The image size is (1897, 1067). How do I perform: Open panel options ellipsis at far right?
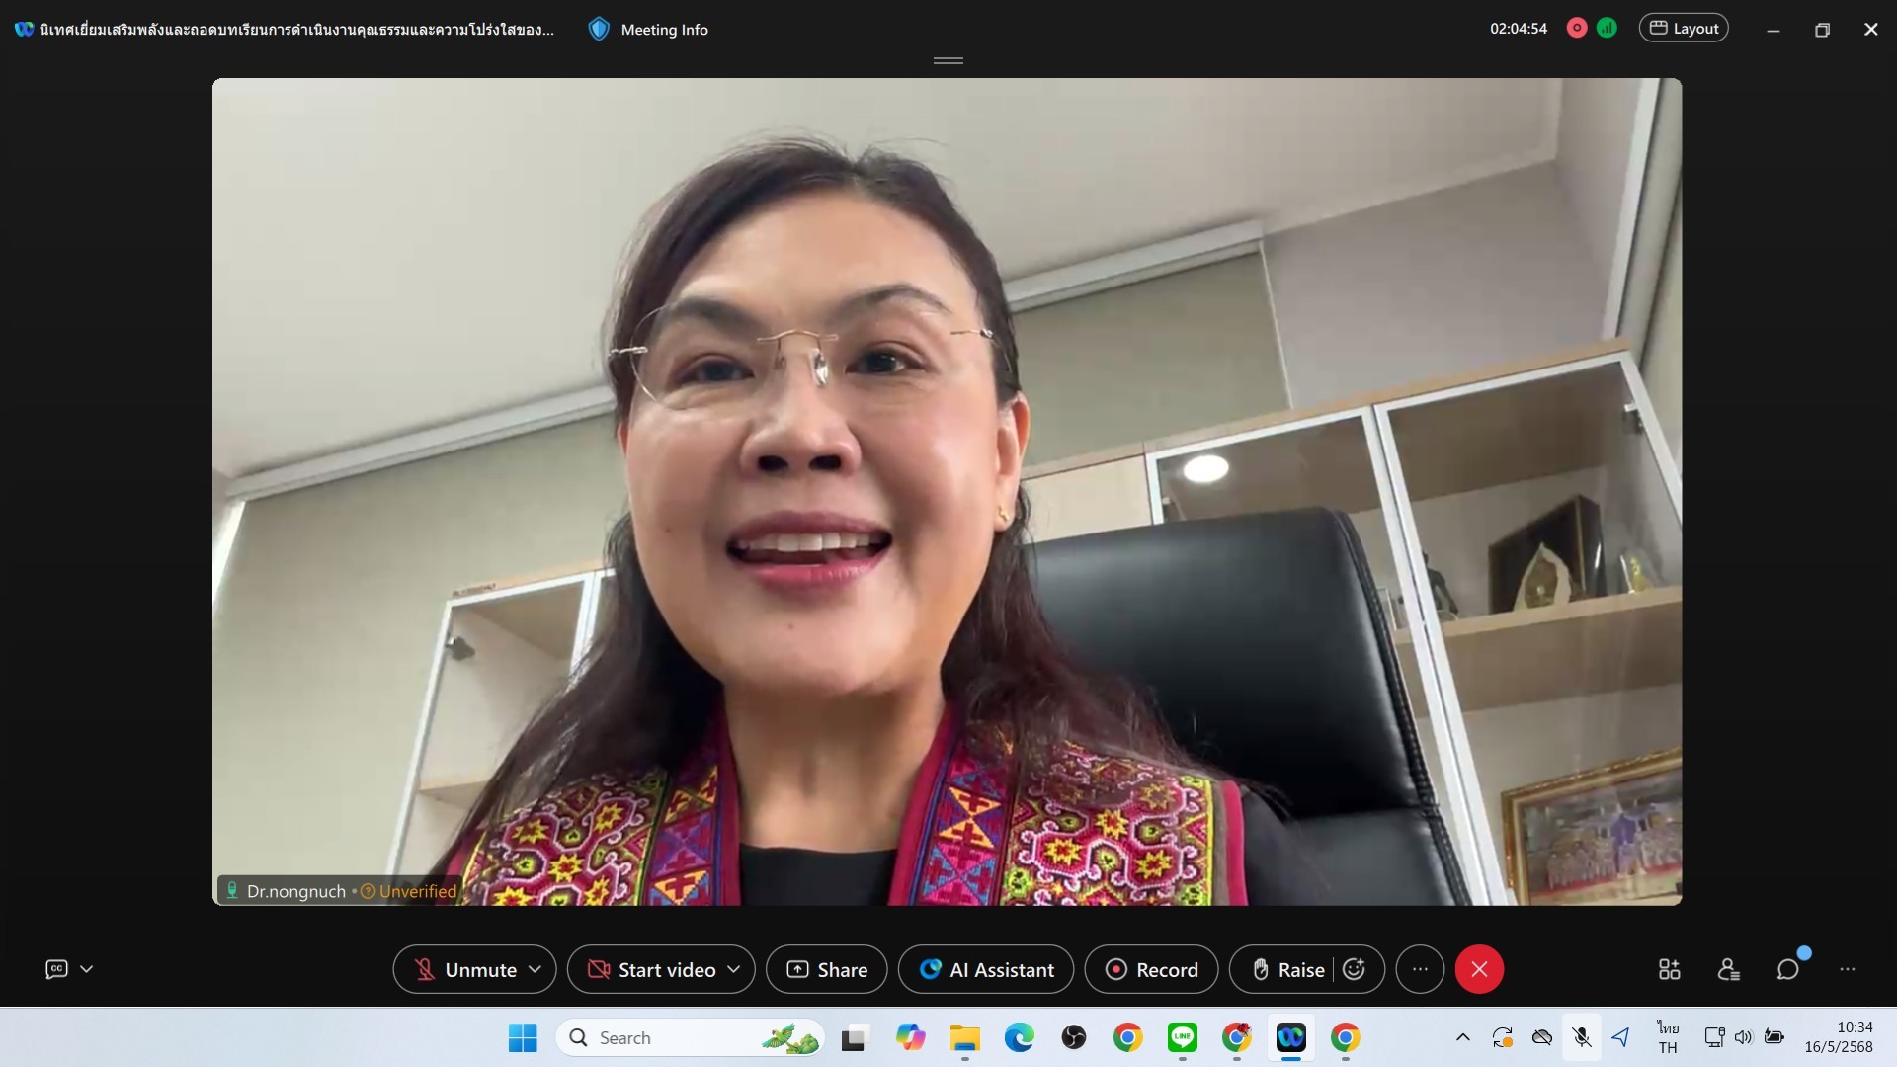pyautogui.click(x=1848, y=969)
